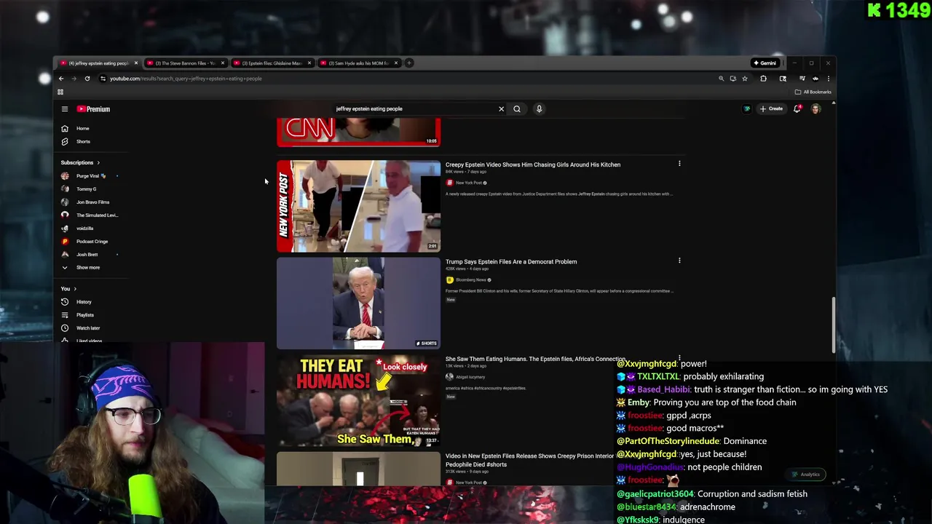The image size is (932, 524).
Task: Open Video in New Epstein Files Release title
Action: [529, 460]
